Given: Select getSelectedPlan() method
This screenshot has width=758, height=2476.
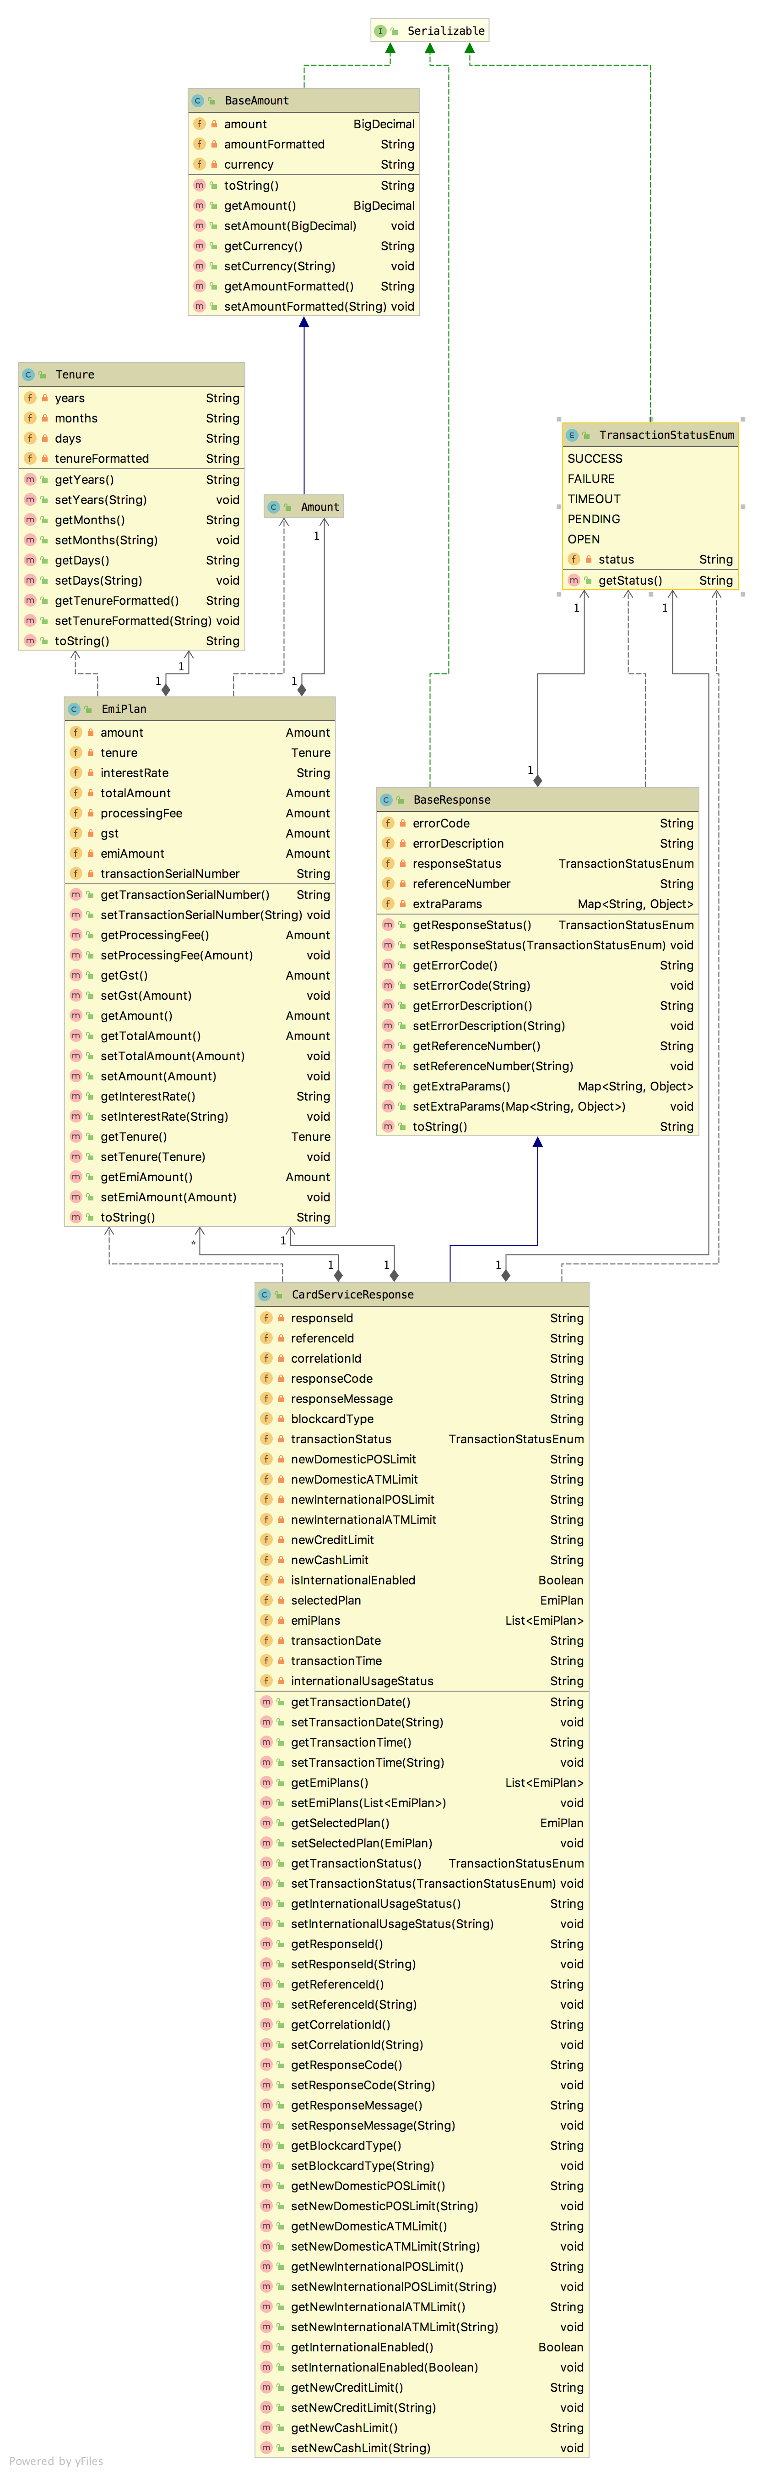Looking at the screenshot, I should click(422, 1824).
